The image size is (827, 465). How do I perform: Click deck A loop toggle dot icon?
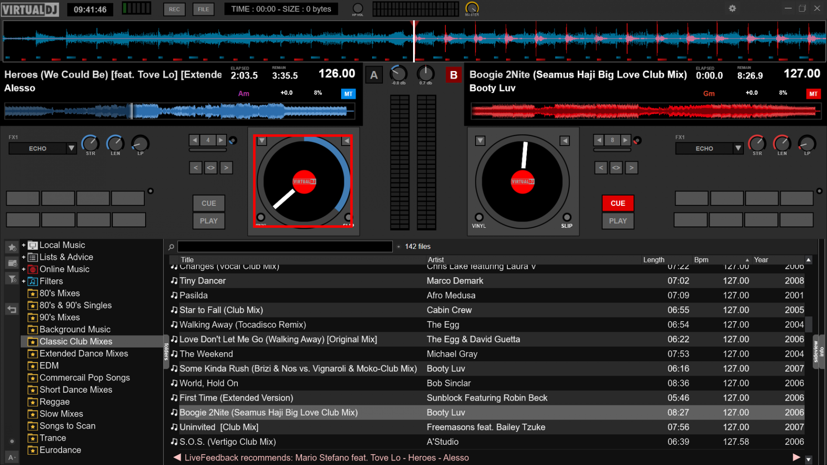click(x=233, y=140)
